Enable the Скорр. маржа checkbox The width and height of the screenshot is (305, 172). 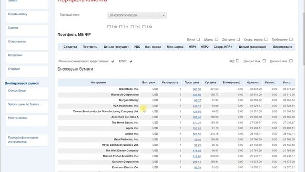266,39
